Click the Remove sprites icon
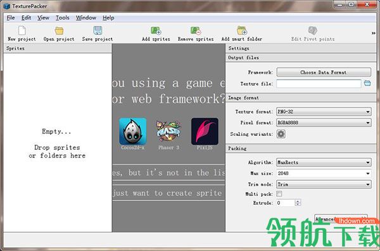The width and height of the screenshot is (380, 251). point(196,31)
